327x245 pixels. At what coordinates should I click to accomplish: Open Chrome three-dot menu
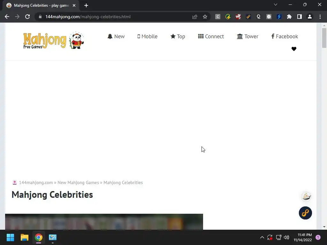(x=320, y=17)
